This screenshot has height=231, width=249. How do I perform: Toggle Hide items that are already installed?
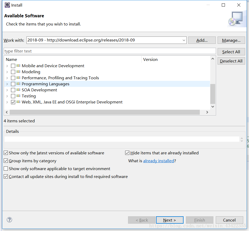127,153
